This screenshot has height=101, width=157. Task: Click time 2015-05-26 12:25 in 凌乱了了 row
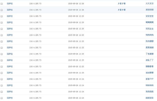(76, 60)
